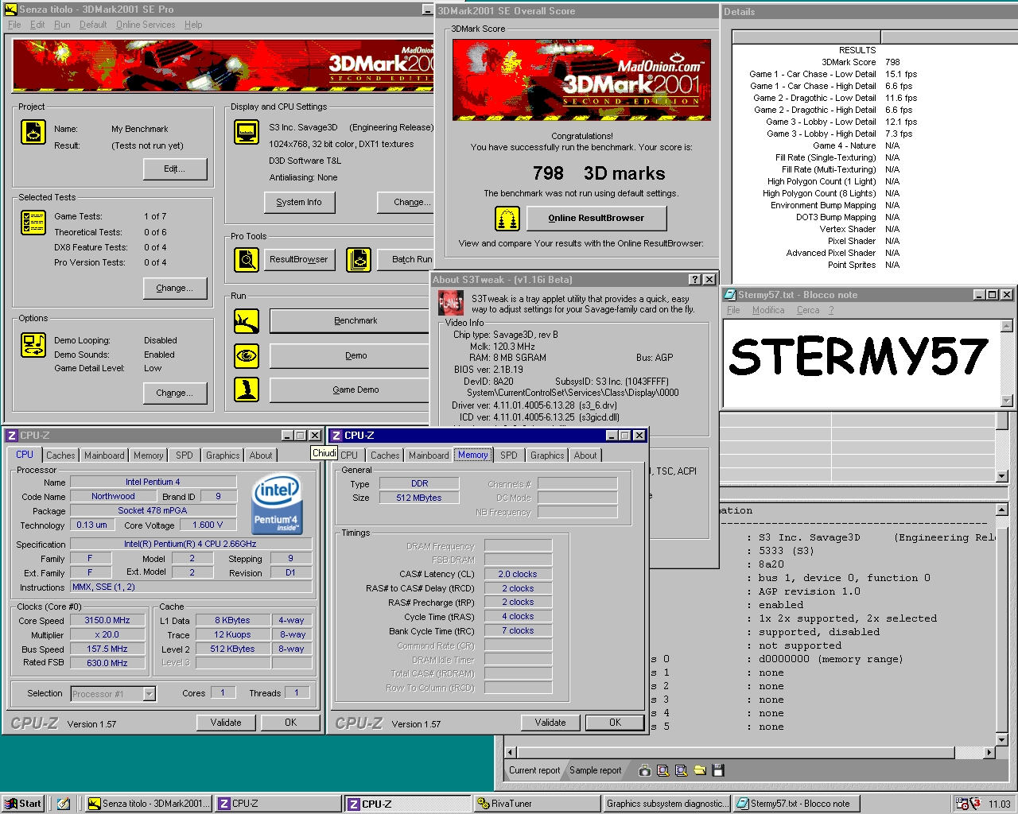This screenshot has height=814, width=1018.
Task: Click the floppy disk save icon in diagnostic toolbar
Action: [718, 770]
